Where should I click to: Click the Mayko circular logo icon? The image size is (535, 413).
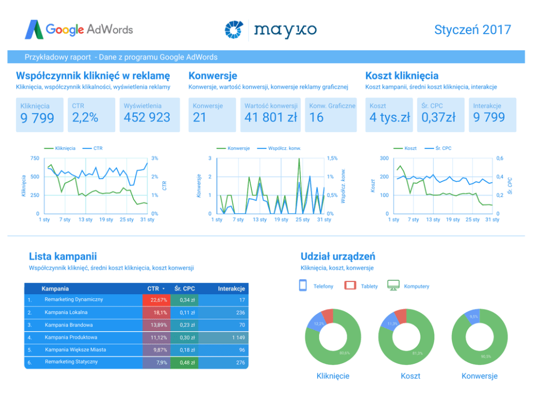(x=235, y=29)
